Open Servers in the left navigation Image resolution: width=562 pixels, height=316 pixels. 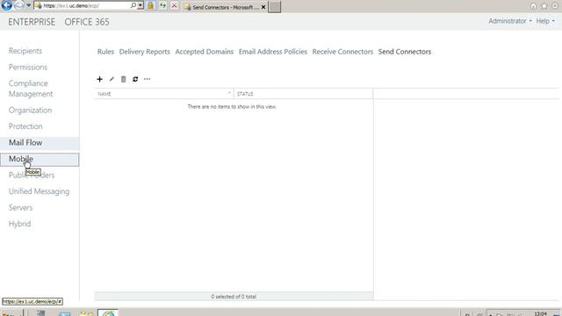tap(20, 207)
